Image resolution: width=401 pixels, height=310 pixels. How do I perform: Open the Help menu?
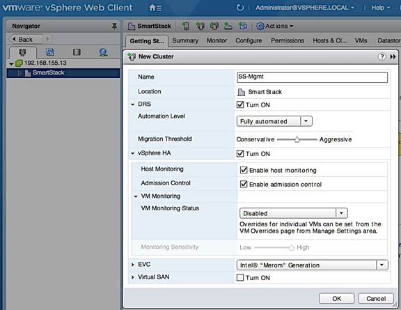(x=381, y=8)
